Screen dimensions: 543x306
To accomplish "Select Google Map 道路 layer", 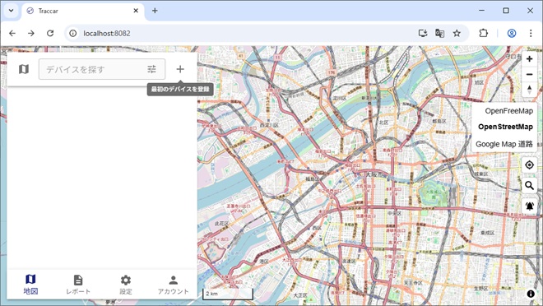I will (x=504, y=144).
